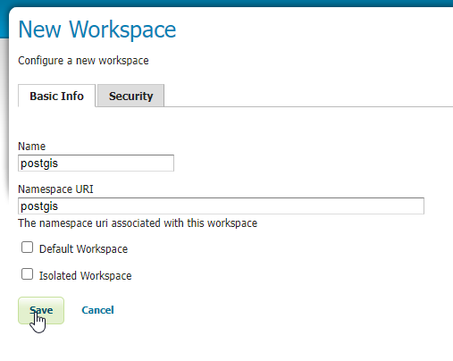Click the 'Name' field label

pyautogui.click(x=32, y=147)
